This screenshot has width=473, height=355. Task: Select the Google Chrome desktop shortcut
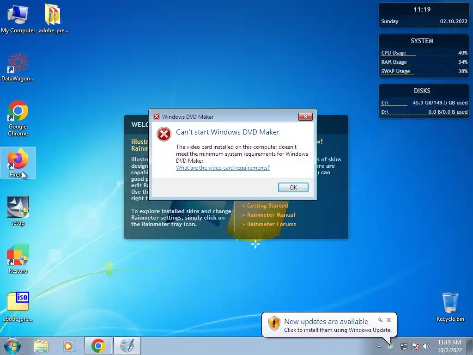coord(18,118)
